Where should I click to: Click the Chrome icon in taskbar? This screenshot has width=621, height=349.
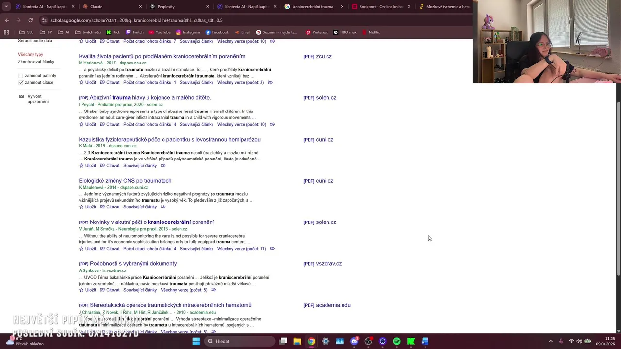[311, 341]
